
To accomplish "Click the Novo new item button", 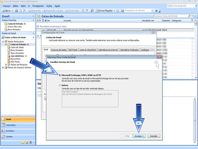I will (x=6, y=11).
